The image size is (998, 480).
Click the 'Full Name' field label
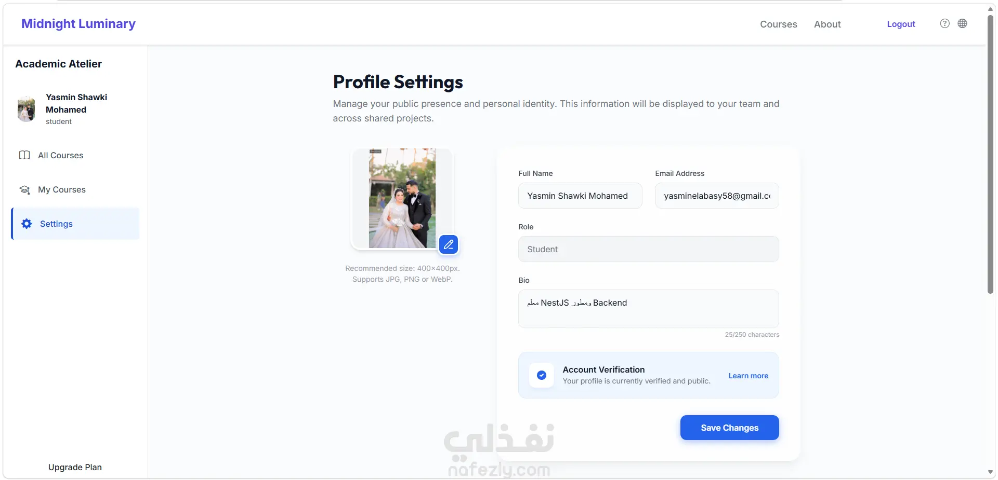click(x=535, y=173)
